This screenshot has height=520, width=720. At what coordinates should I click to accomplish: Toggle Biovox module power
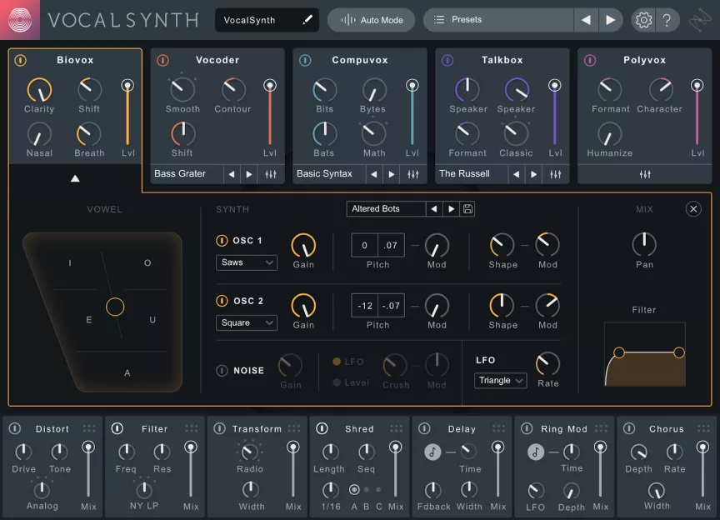point(20,60)
